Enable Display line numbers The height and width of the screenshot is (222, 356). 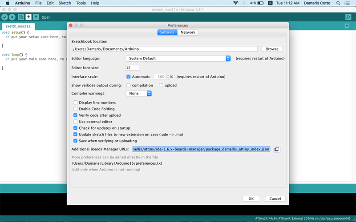tap(75, 103)
